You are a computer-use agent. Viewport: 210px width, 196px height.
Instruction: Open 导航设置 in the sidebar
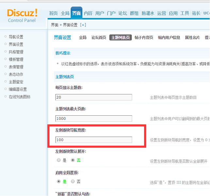[x=16, y=37]
